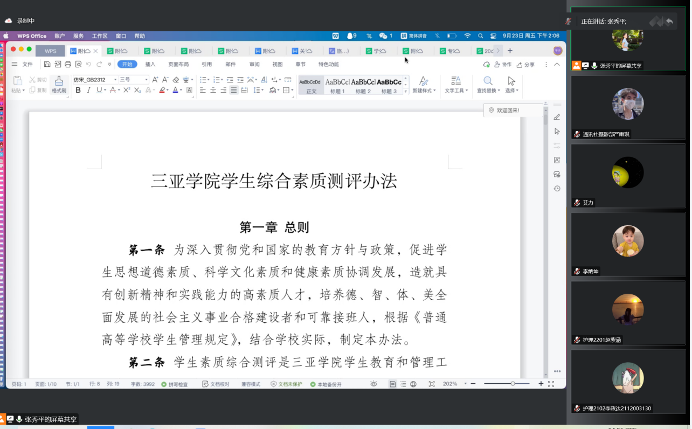Toggle italic text formatting

[x=89, y=90]
